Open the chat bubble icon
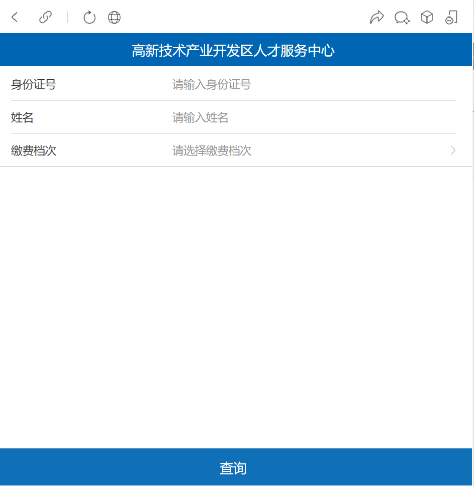The image size is (474, 487). click(401, 18)
